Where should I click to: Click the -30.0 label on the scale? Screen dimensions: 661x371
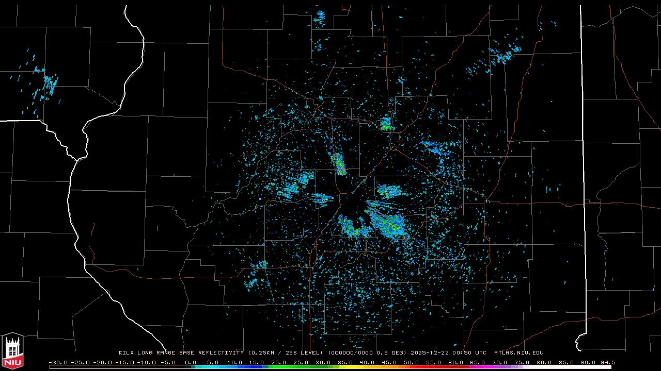tap(57, 362)
